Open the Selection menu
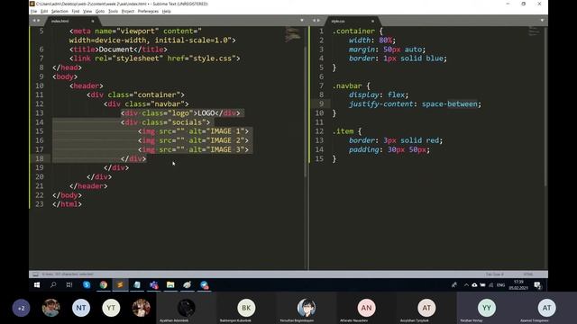The width and height of the screenshot is (577, 324). click(x=60, y=12)
